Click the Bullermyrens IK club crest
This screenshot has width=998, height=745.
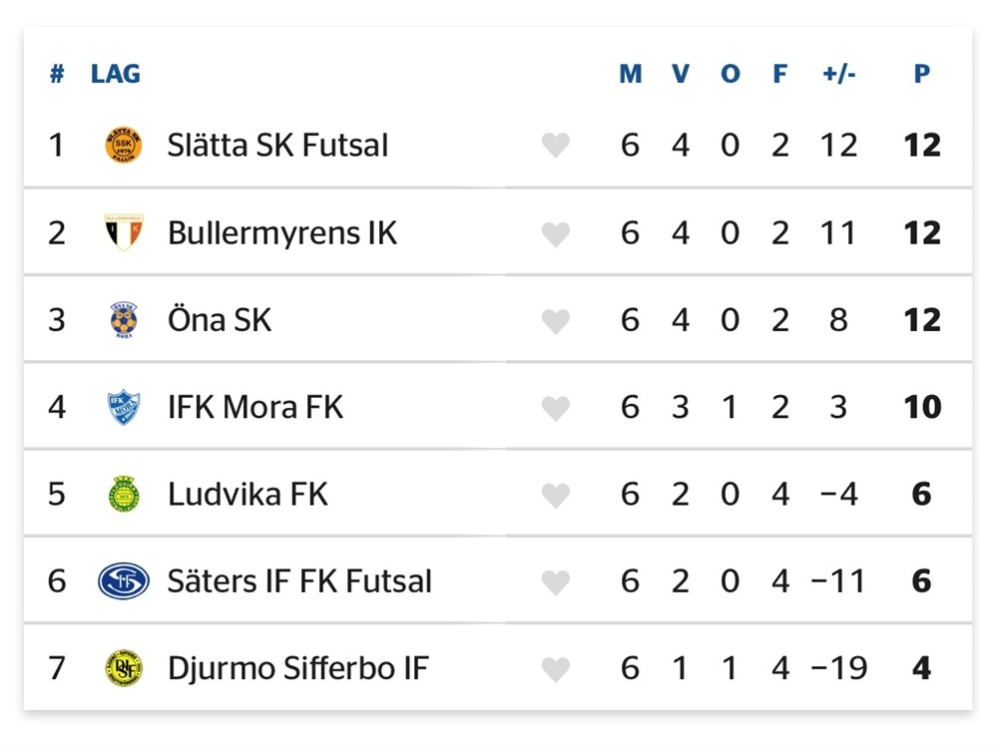coord(123,232)
